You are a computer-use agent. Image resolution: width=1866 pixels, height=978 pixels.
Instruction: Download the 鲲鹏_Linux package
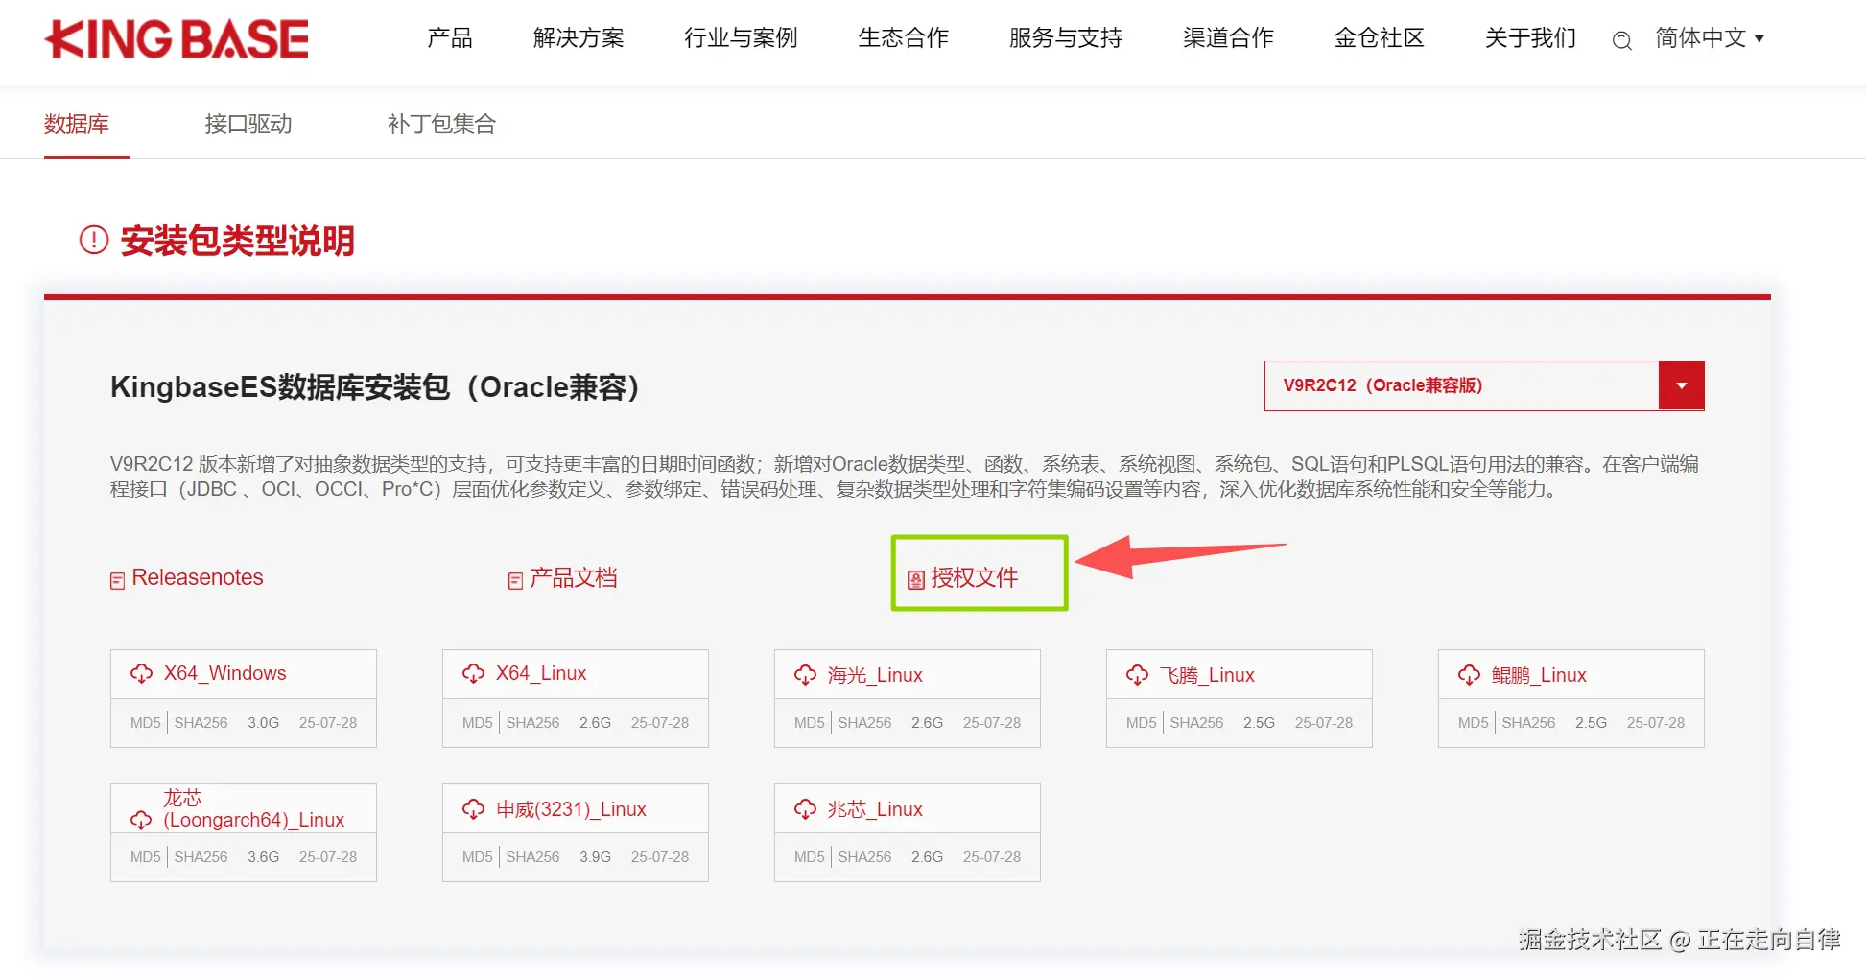pyautogui.click(x=1539, y=675)
